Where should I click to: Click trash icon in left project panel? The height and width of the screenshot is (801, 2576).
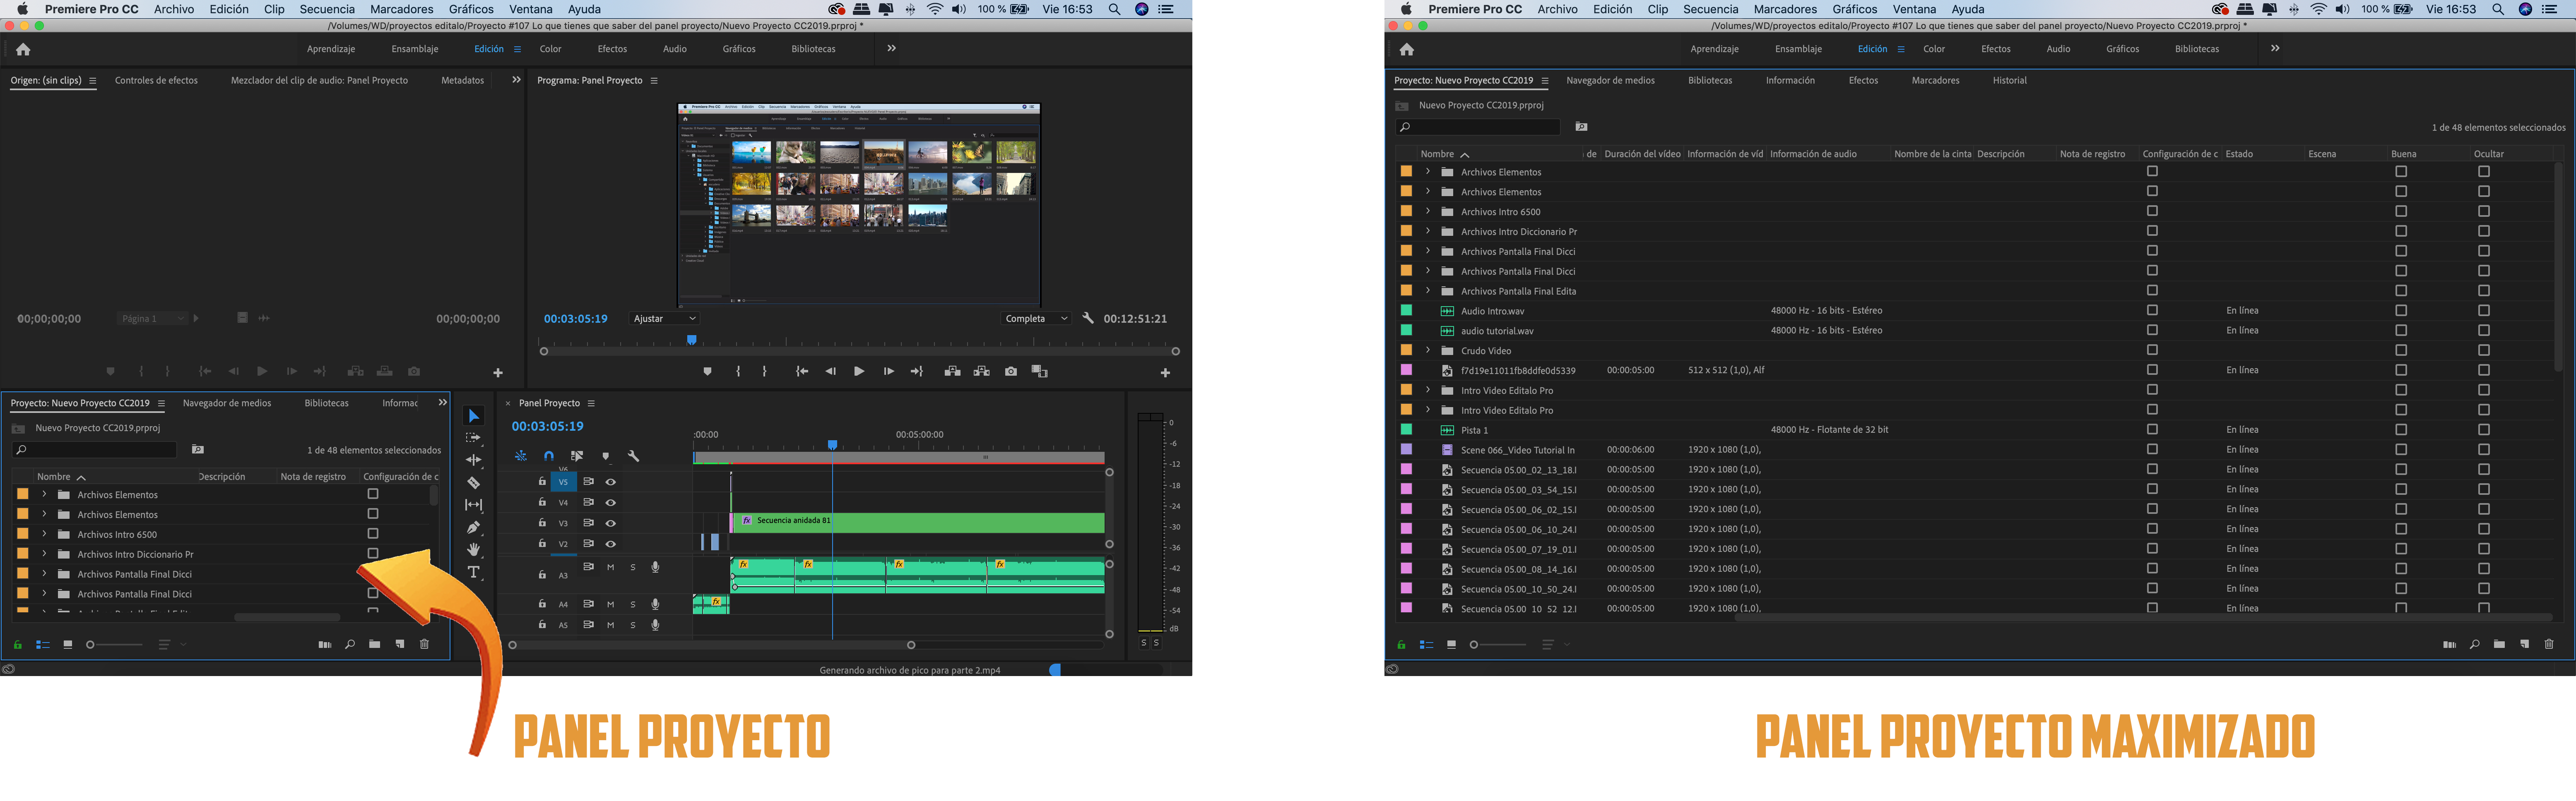[x=424, y=644]
